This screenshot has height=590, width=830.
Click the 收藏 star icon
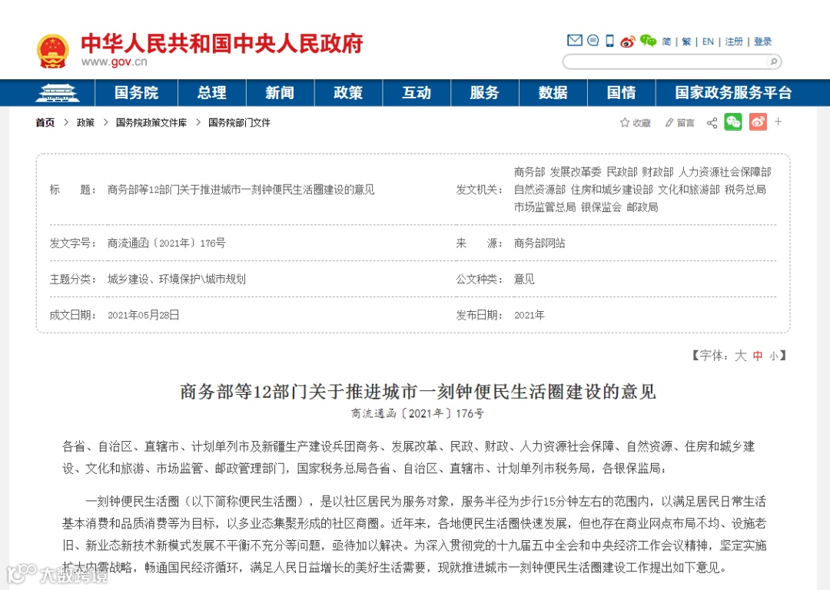pos(625,123)
